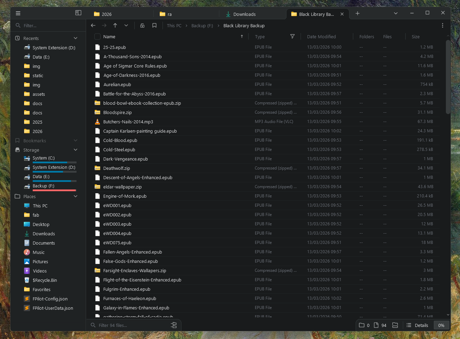This screenshot has height=339, width=460.
Task: Collapse the Places section
Action: [75, 196]
